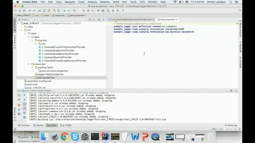The height and width of the screenshot is (143, 255).
Task: Close the test.properties editor tab
Action: coord(177,19)
